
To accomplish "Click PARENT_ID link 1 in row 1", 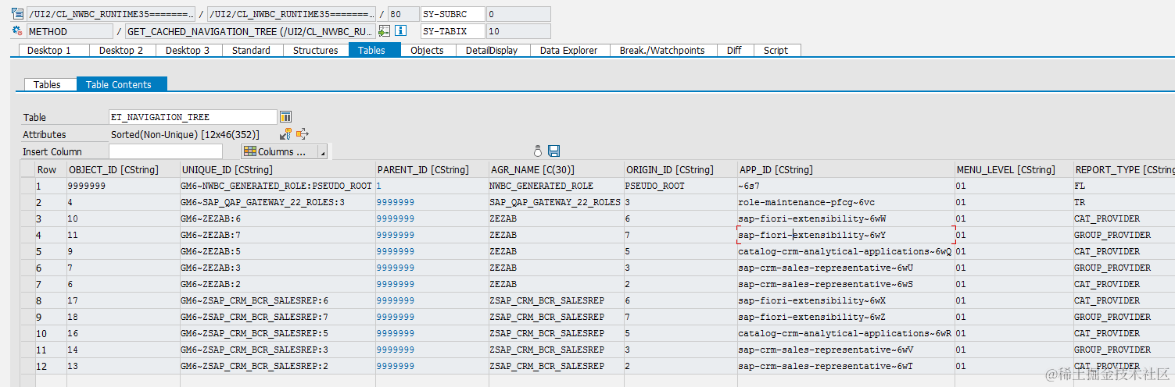I will tap(379, 186).
